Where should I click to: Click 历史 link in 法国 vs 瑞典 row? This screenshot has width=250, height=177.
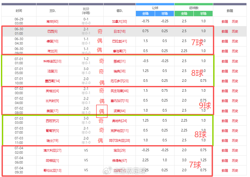(235, 71)
